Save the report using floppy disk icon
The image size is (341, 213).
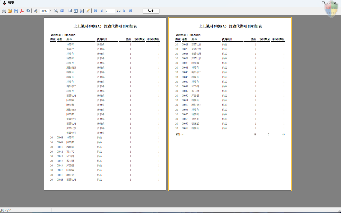[x=16, y=11]
